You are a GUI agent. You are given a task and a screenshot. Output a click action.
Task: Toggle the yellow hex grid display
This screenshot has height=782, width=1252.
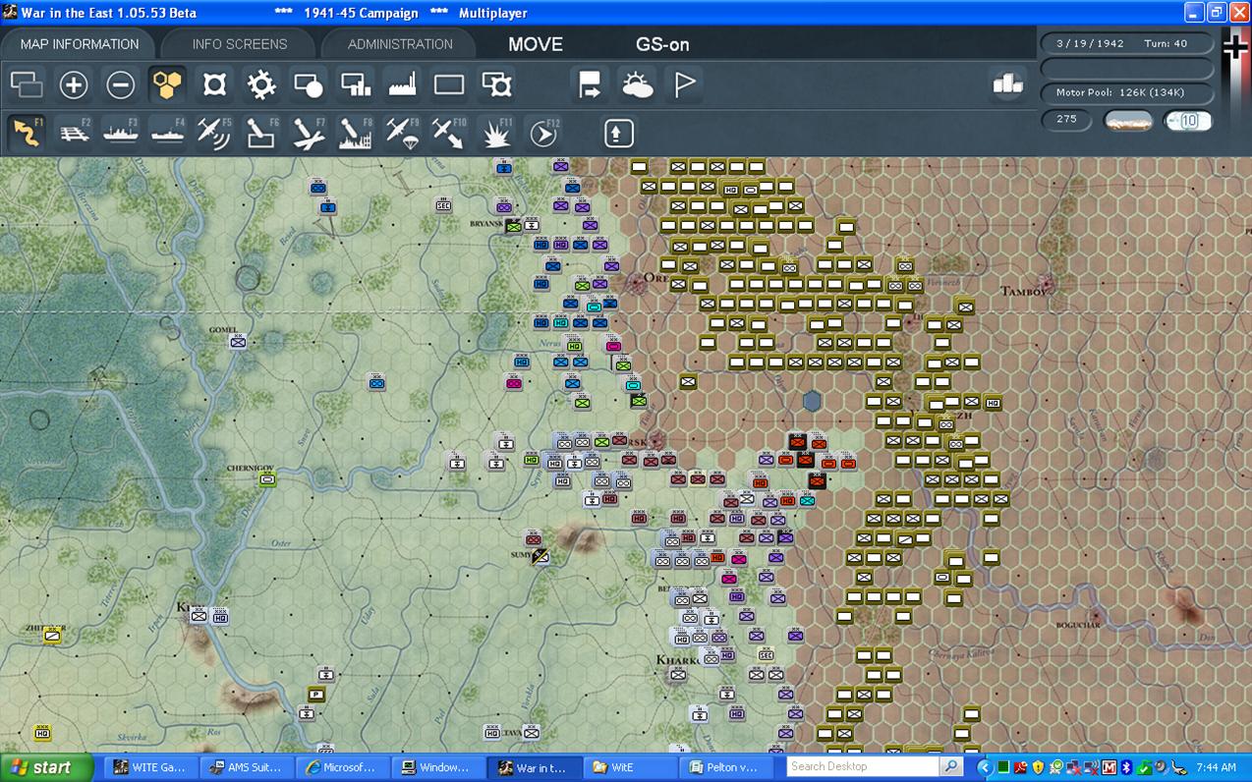[168, 85]
